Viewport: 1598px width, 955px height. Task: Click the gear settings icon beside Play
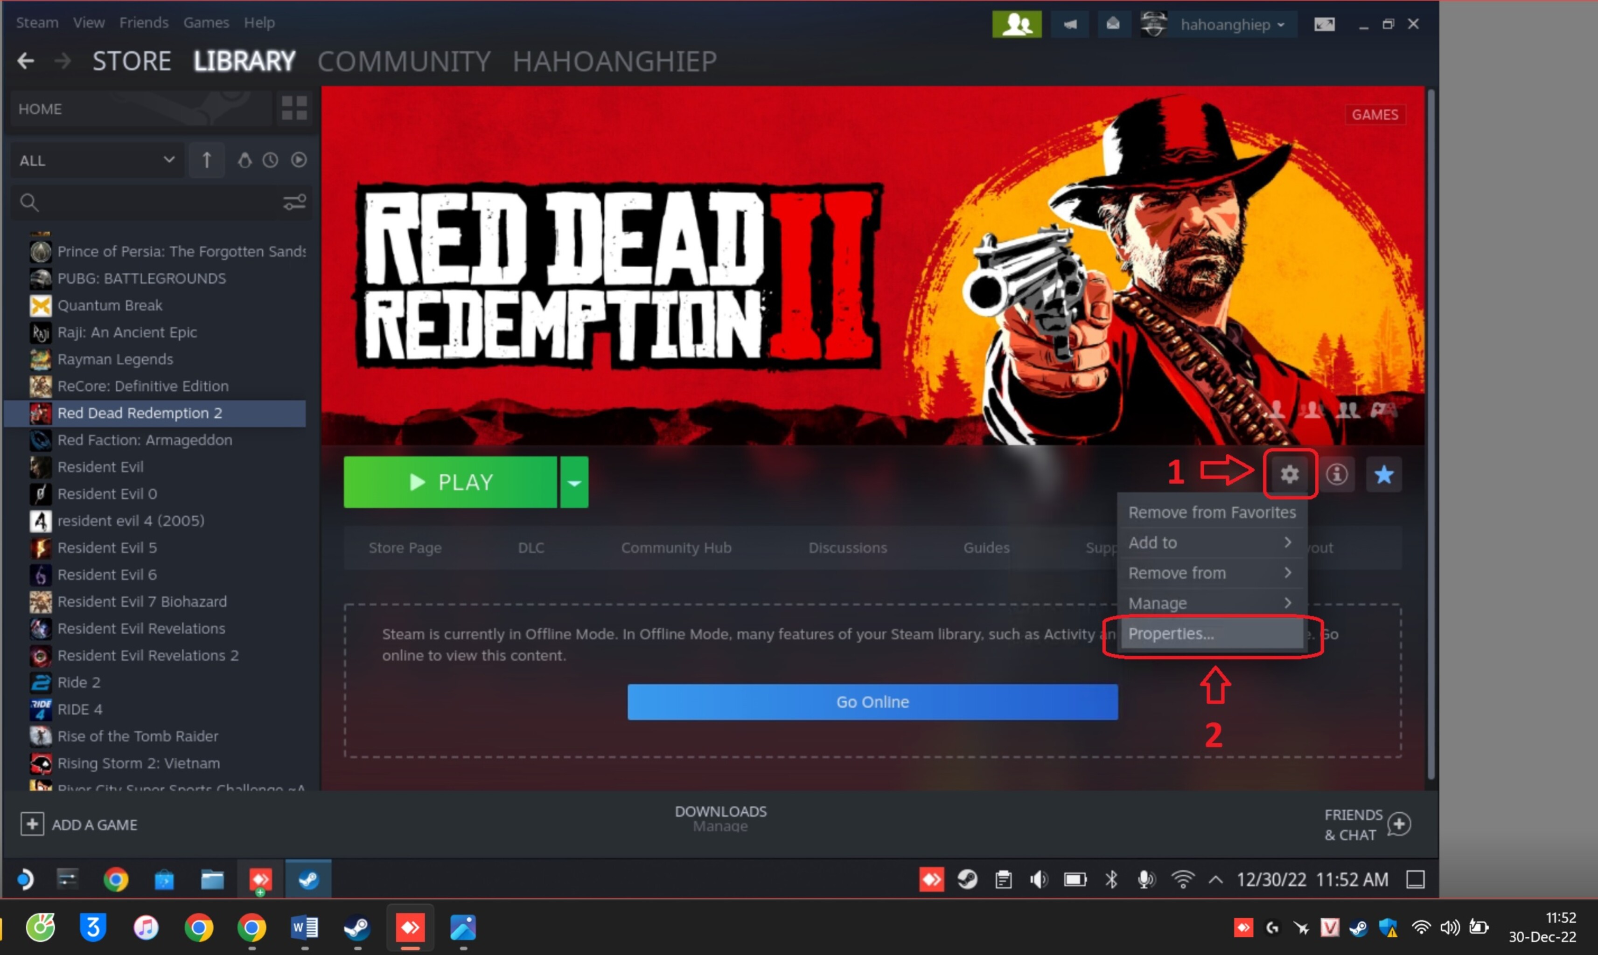tap(1289, 475)
